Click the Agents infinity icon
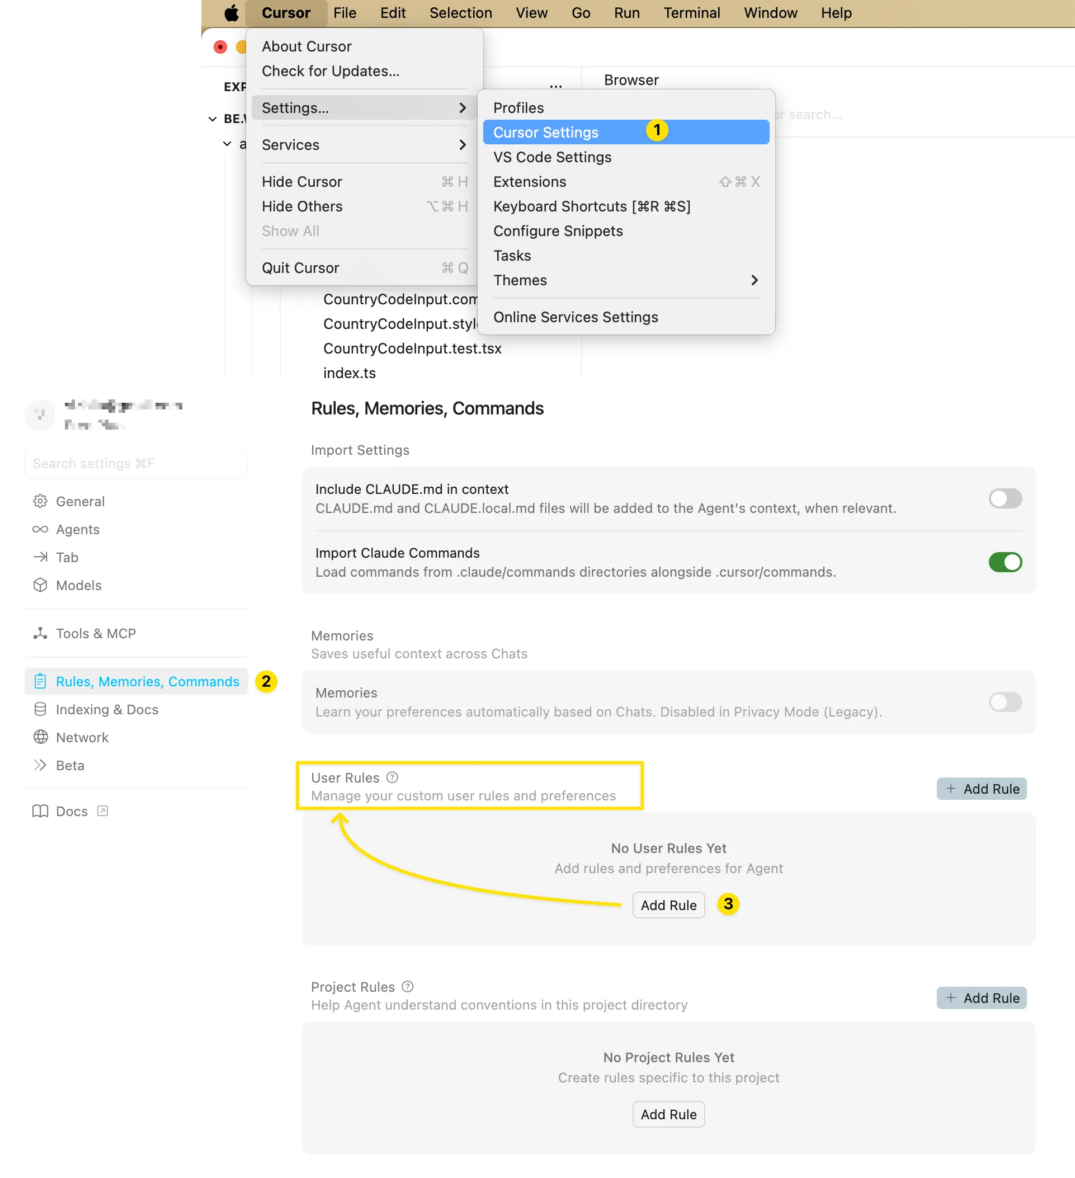 coord(40,529)
